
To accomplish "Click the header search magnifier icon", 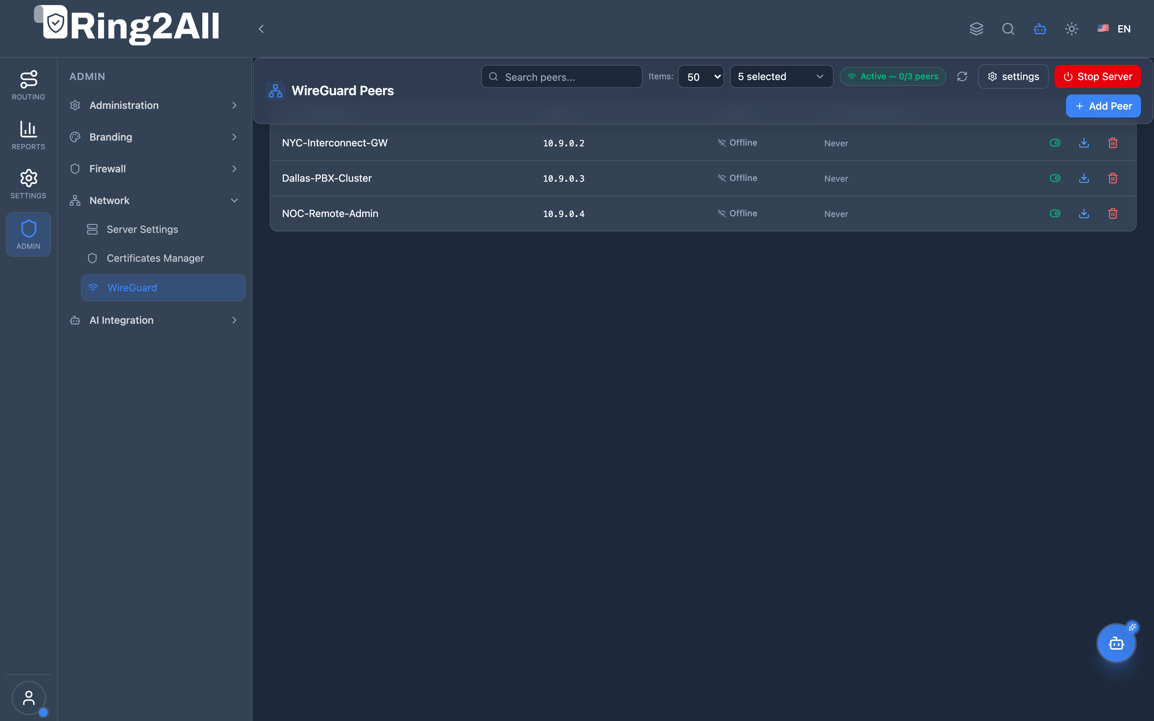I will click(1008, 29).
